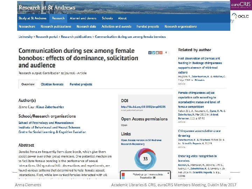252x189 pixels.
Task: Click the OCLC logo
Action: tap(240, 16)
